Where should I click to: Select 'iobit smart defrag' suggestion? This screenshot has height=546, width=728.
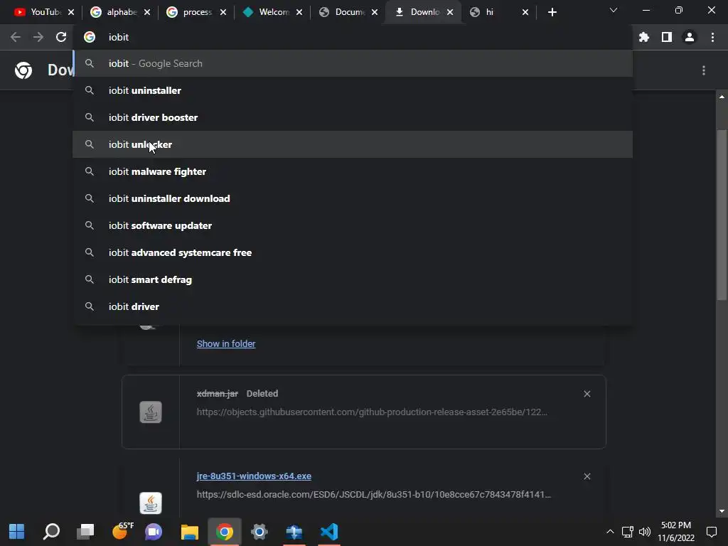[x=353, y=279]
